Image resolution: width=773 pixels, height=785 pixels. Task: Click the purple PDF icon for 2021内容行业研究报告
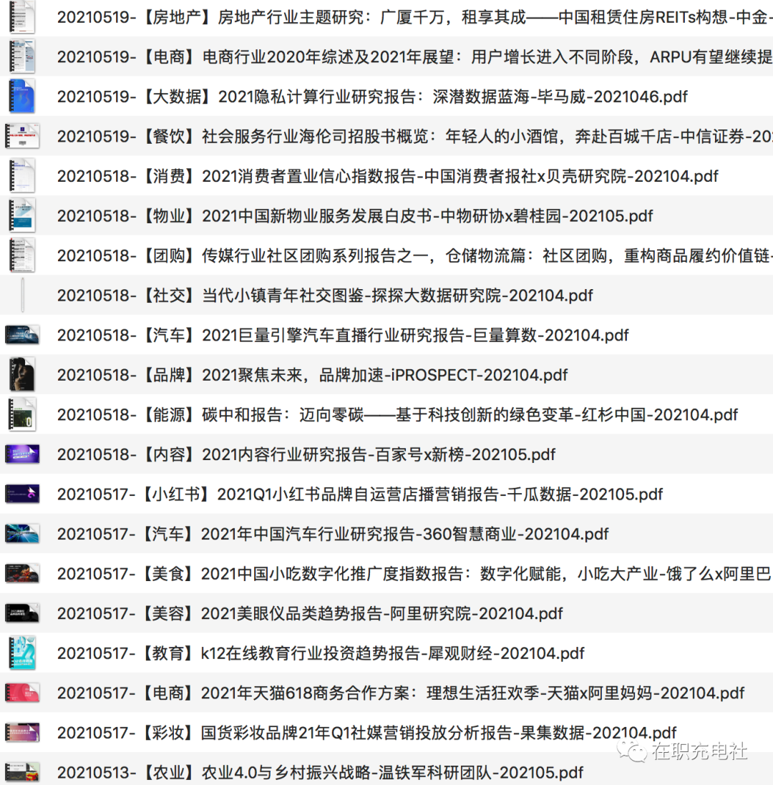[x=22, y=454]
